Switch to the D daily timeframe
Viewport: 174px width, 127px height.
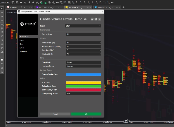click(x=93, y=2)
